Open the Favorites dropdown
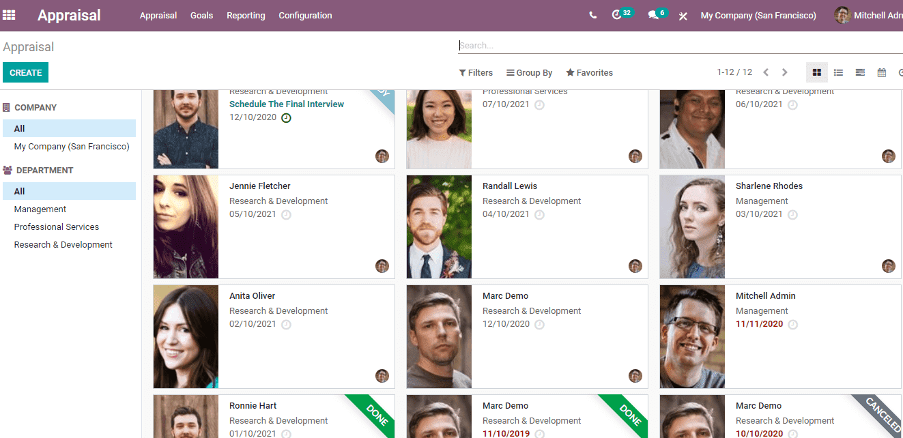 [x=590, y=73]
